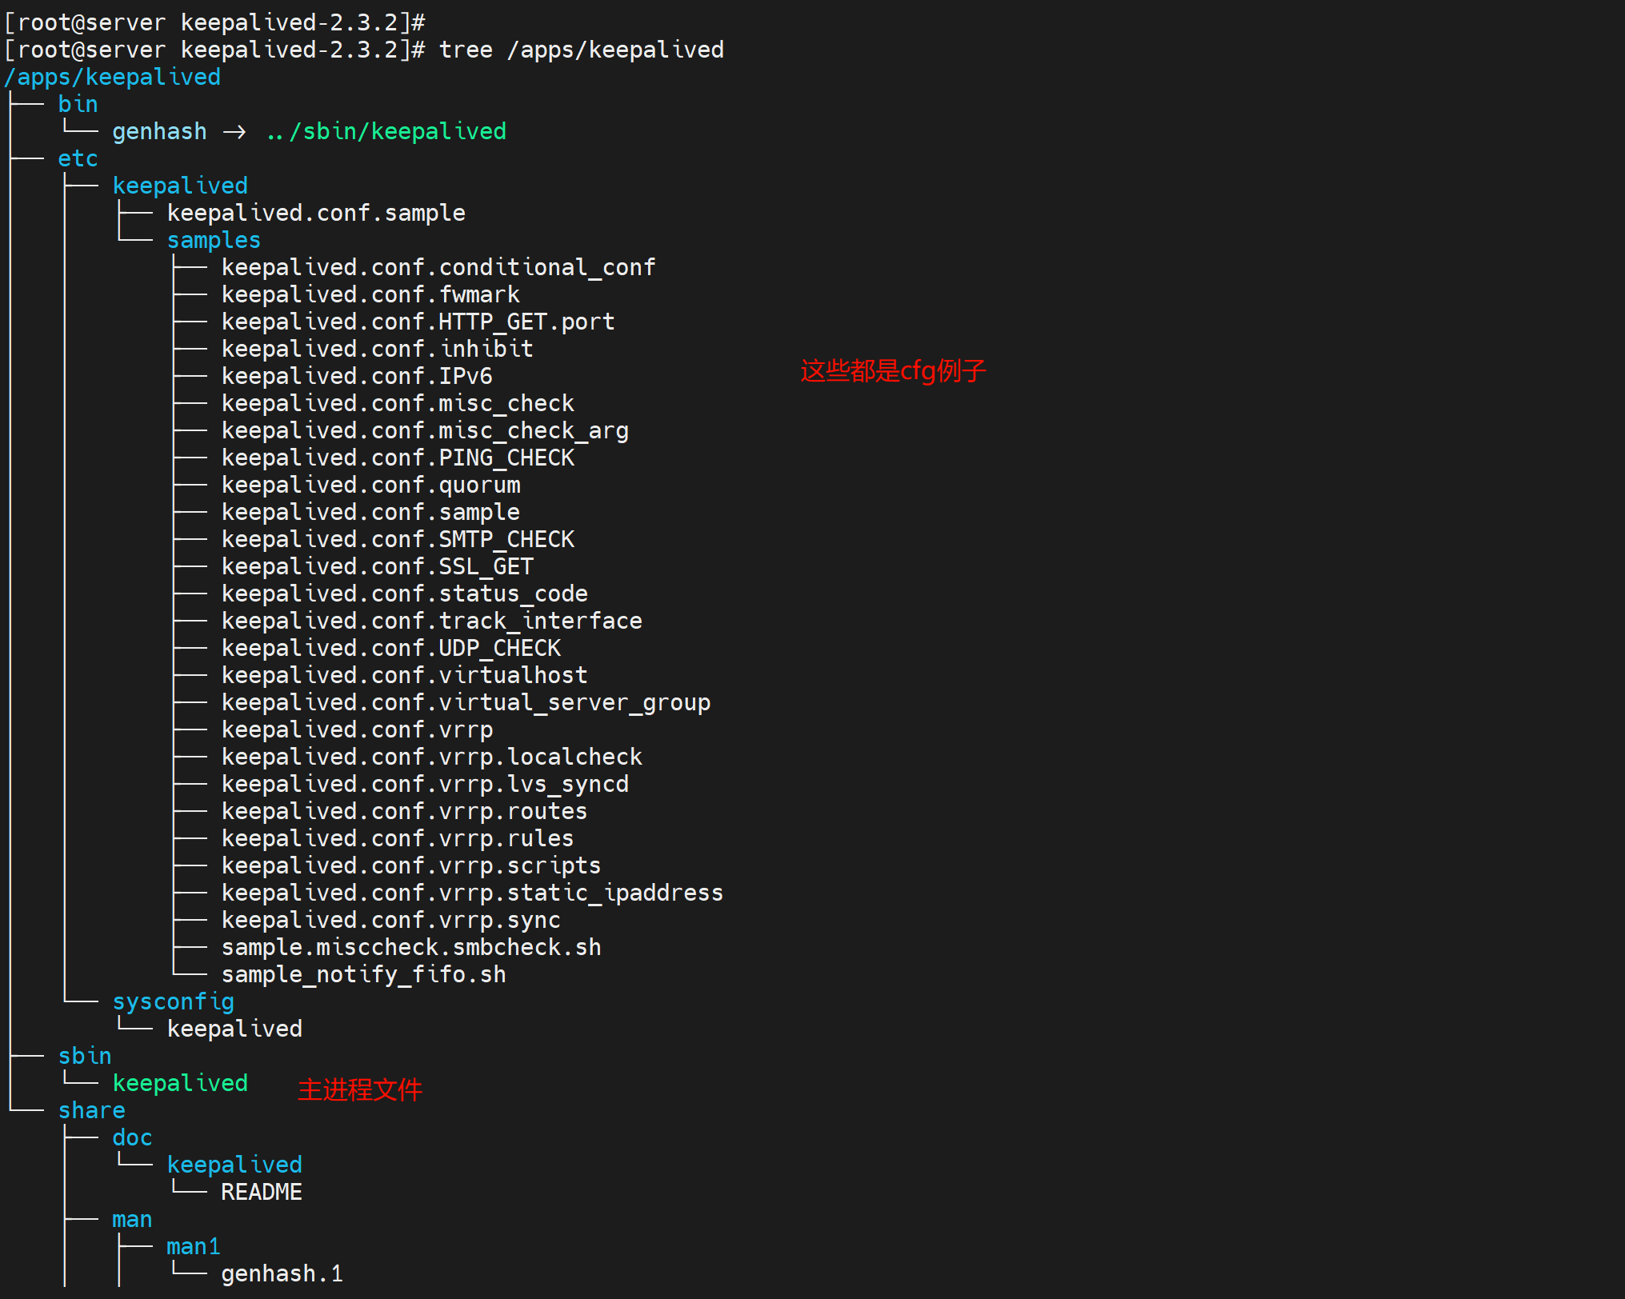Click keepalived.conf.SSL_GET file name
This screenshot has width=1625, height=1299.
click(377, 566)
